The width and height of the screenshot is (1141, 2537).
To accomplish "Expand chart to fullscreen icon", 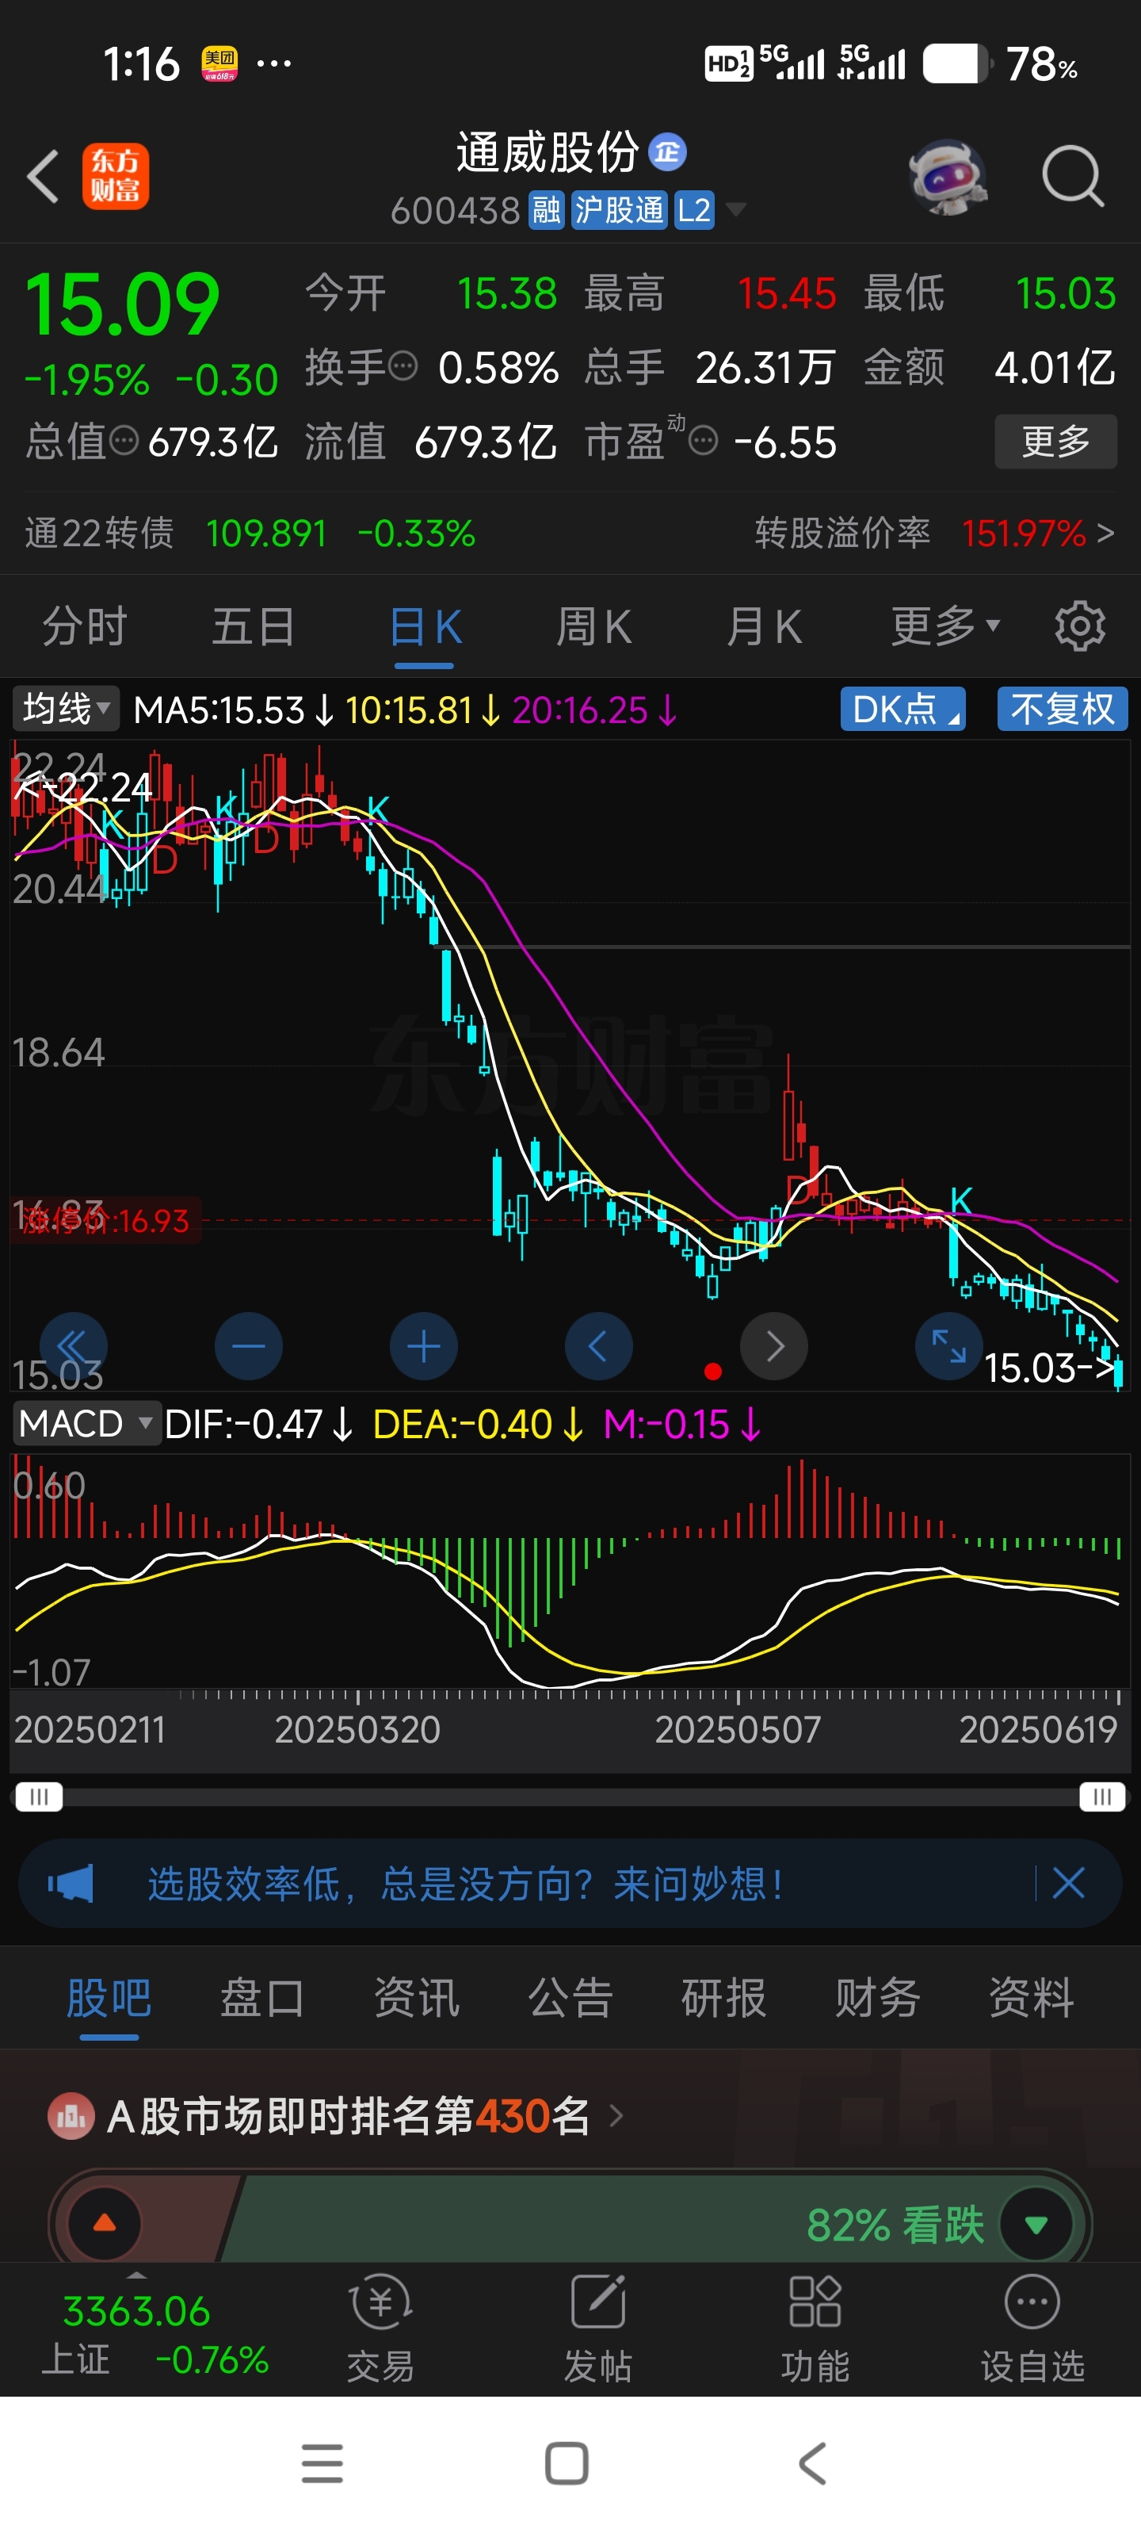I will [x=949, y=1345].
